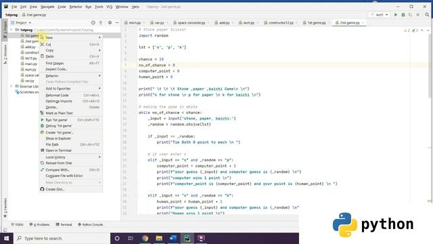Switch to constructor12.py editor tab

[x=281, y=22]
